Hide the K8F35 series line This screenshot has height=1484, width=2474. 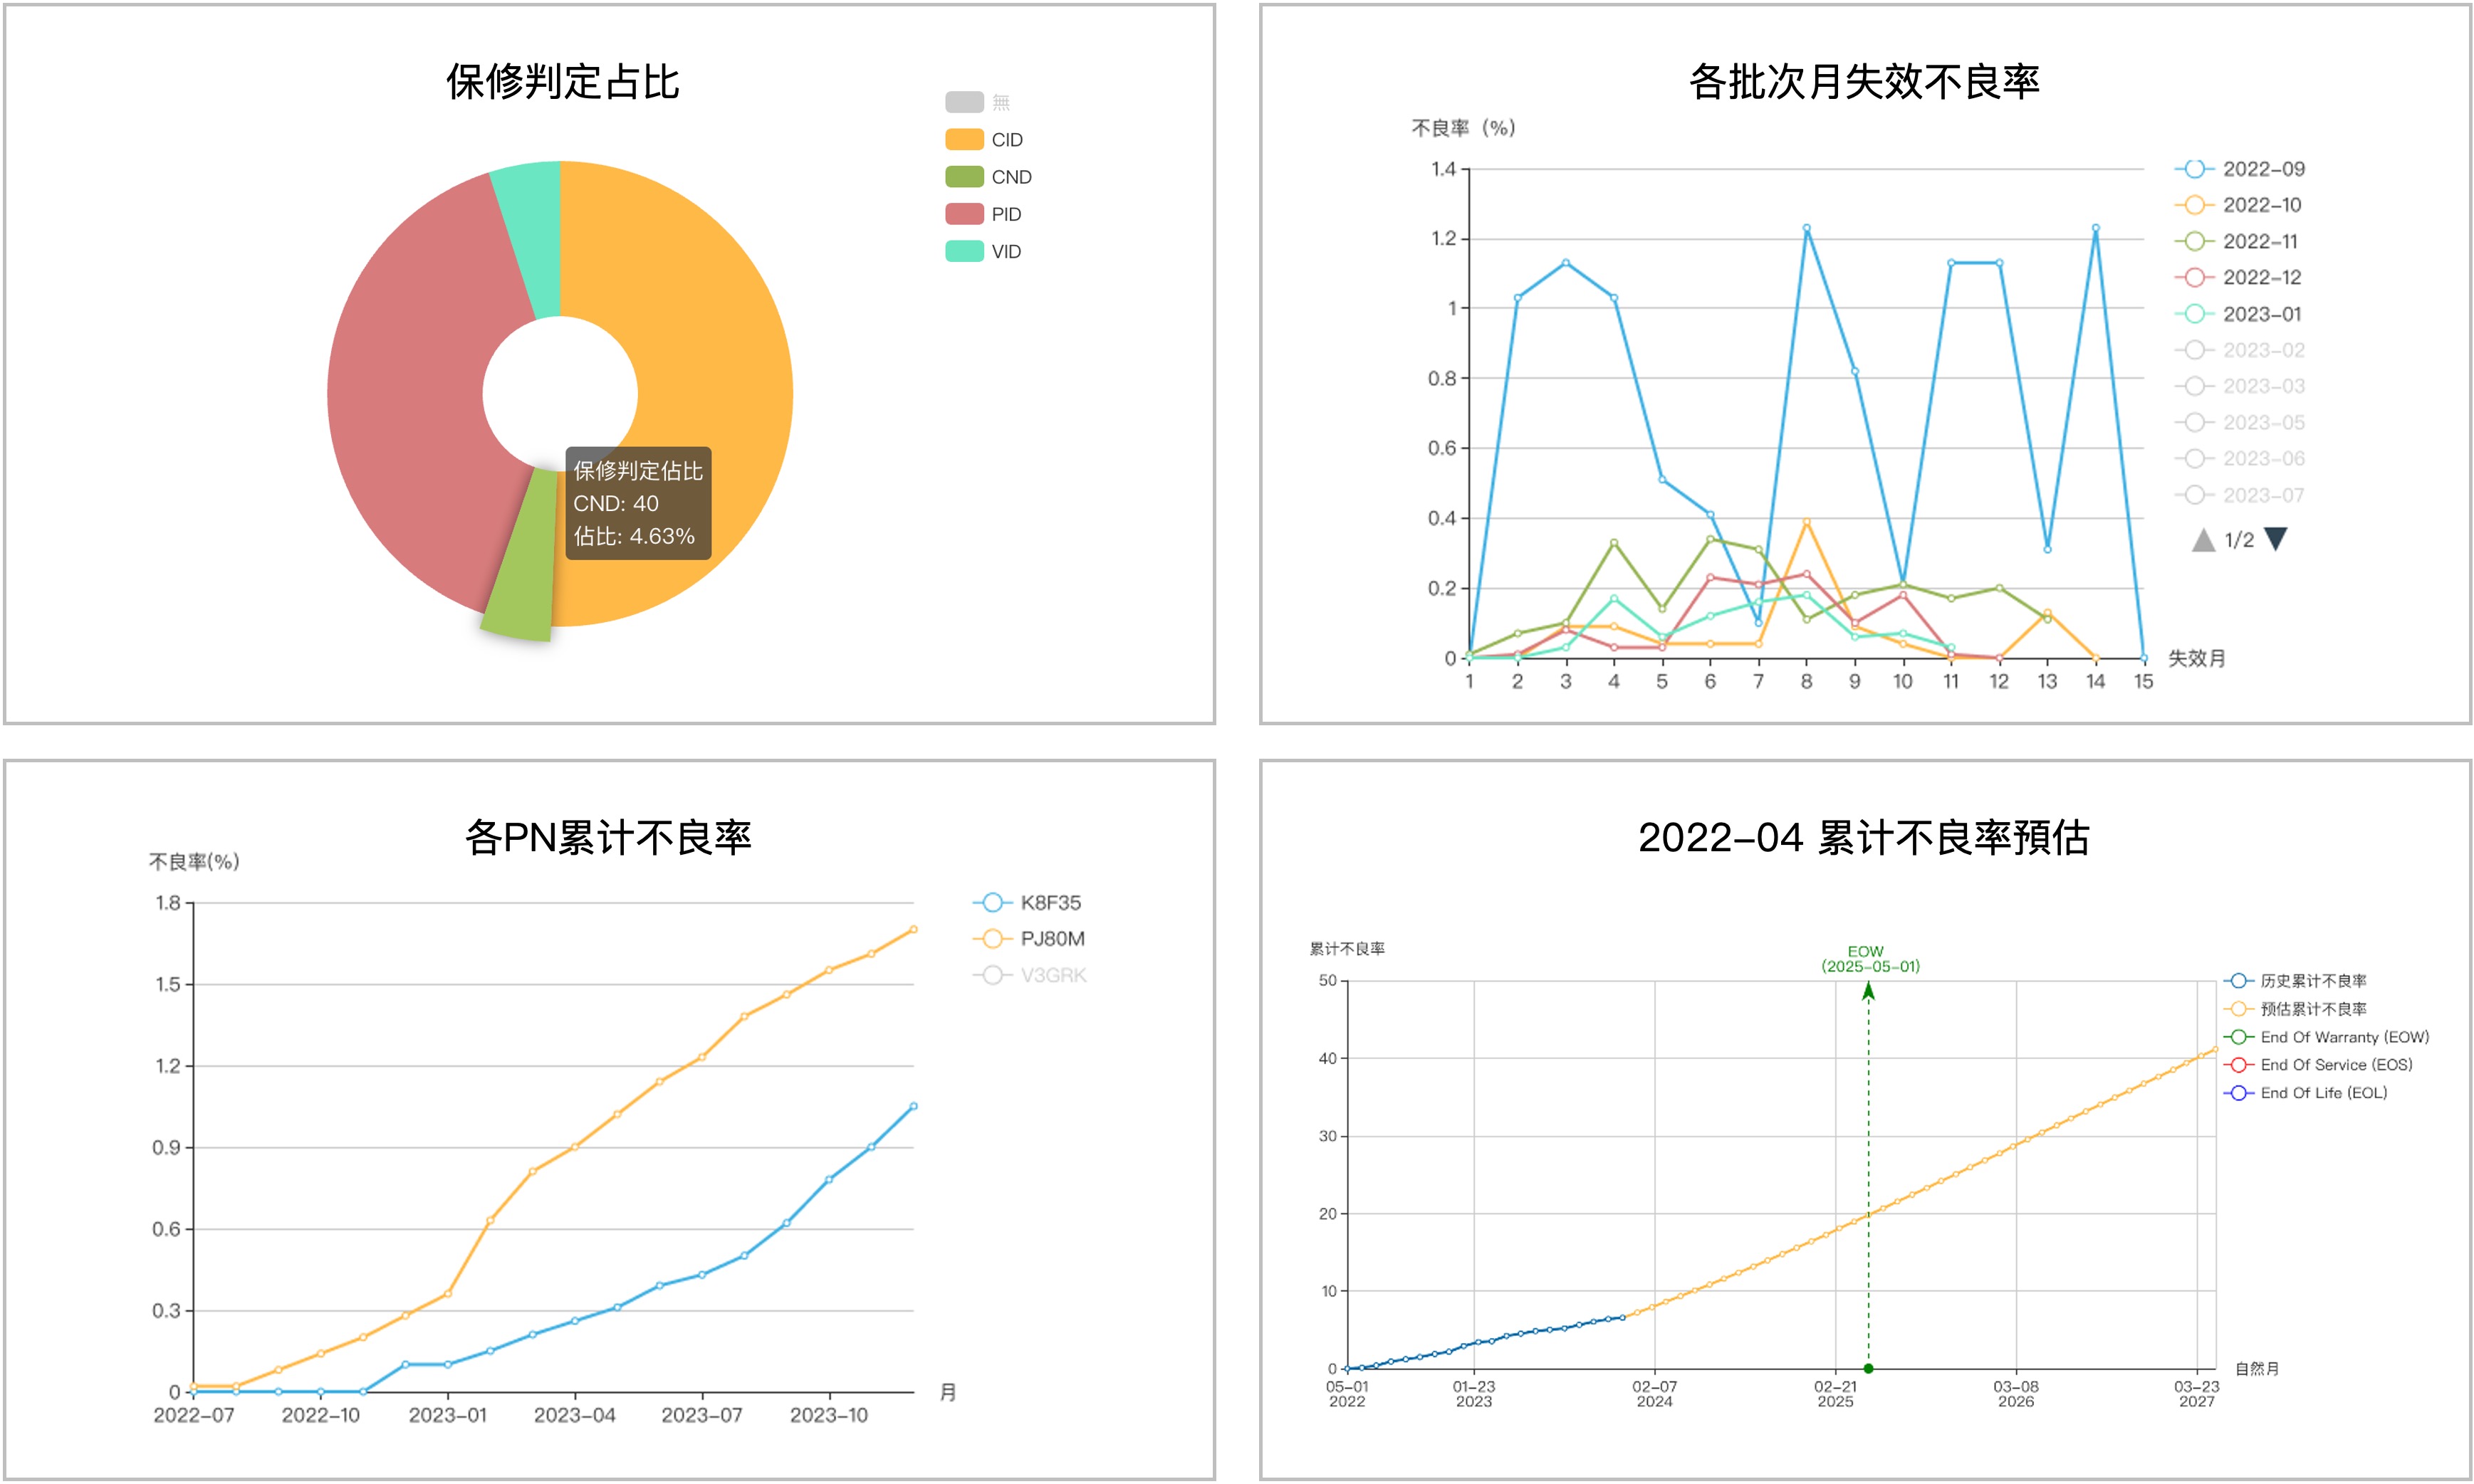point(1026,903)
